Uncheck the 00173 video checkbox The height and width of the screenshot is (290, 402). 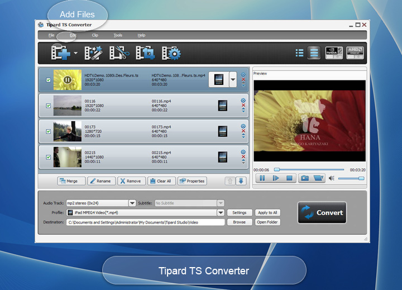point(48,131)
